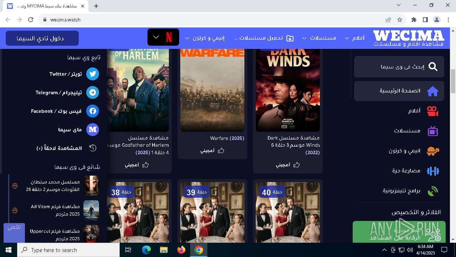Expand the Netflix dropdown arrow
Screen dimensions: 456x257
[x=156, y=37]
